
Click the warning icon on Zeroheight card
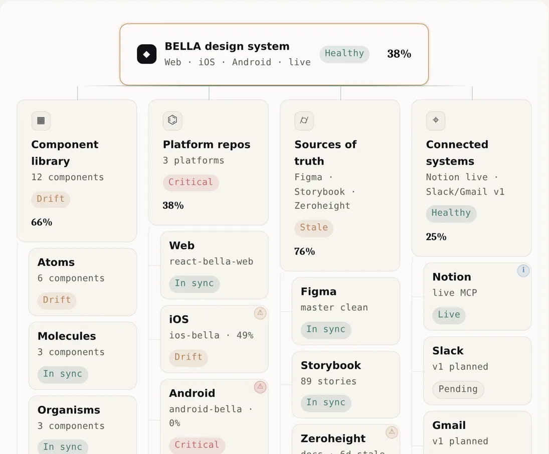click(392, 432)
